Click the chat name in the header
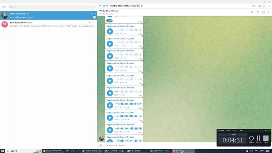The height and width of the screenshot is (153, 272). (x=109, y=11)
